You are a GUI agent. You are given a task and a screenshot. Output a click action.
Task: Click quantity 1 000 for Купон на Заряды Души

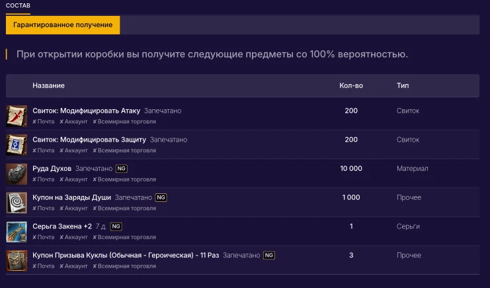(x=351, y=197)
